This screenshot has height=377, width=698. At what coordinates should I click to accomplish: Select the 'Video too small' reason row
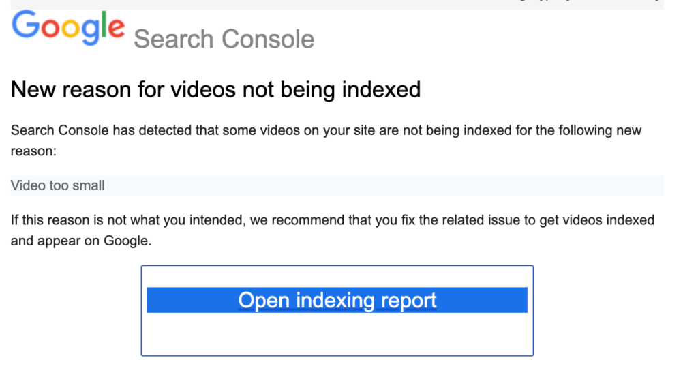(337, 185)
